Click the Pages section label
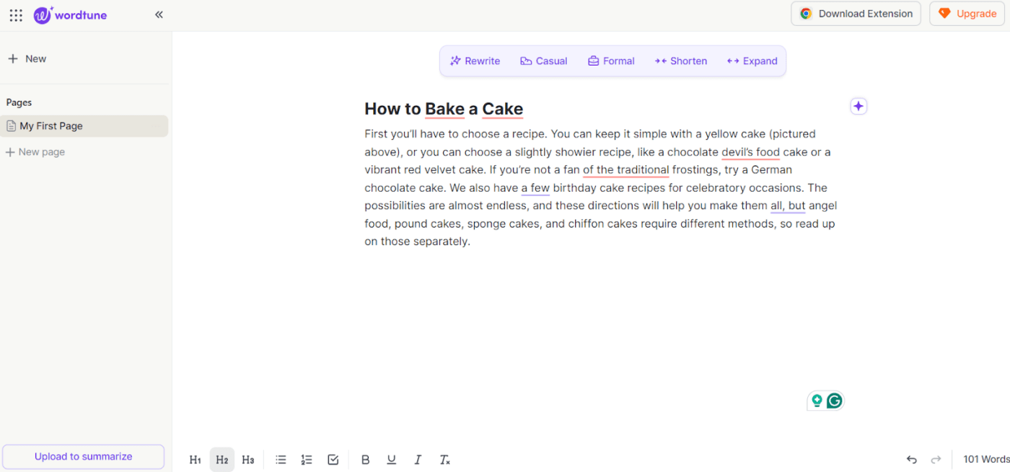Image resolution: width=1010 pixels, height=472 pixels. (x=19, y=102)
